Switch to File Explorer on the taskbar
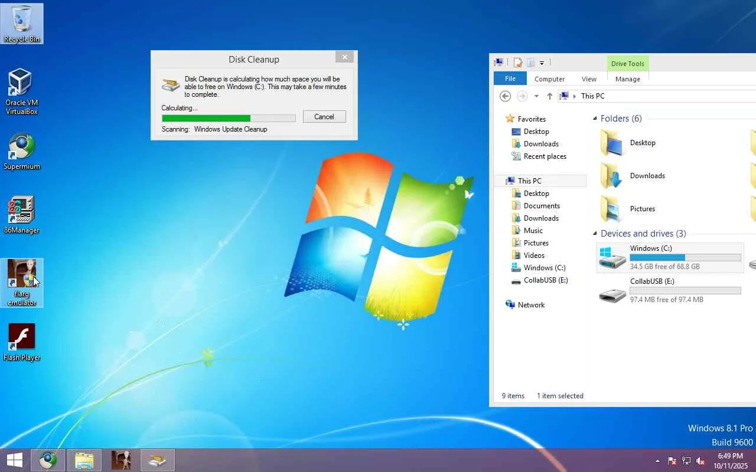This screenshot has height=472, width=756. 84,460
